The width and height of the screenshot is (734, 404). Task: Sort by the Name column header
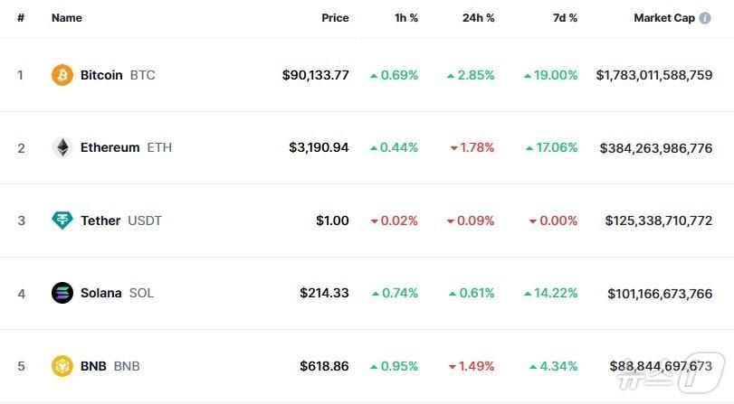coord(67,18)
